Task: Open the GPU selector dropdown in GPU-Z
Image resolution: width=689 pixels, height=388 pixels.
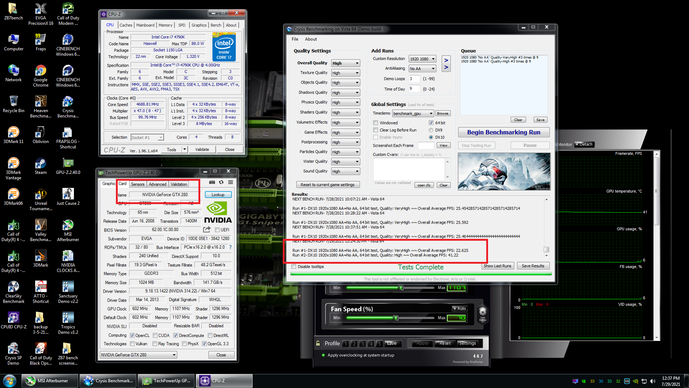Action: coord(139,355)
